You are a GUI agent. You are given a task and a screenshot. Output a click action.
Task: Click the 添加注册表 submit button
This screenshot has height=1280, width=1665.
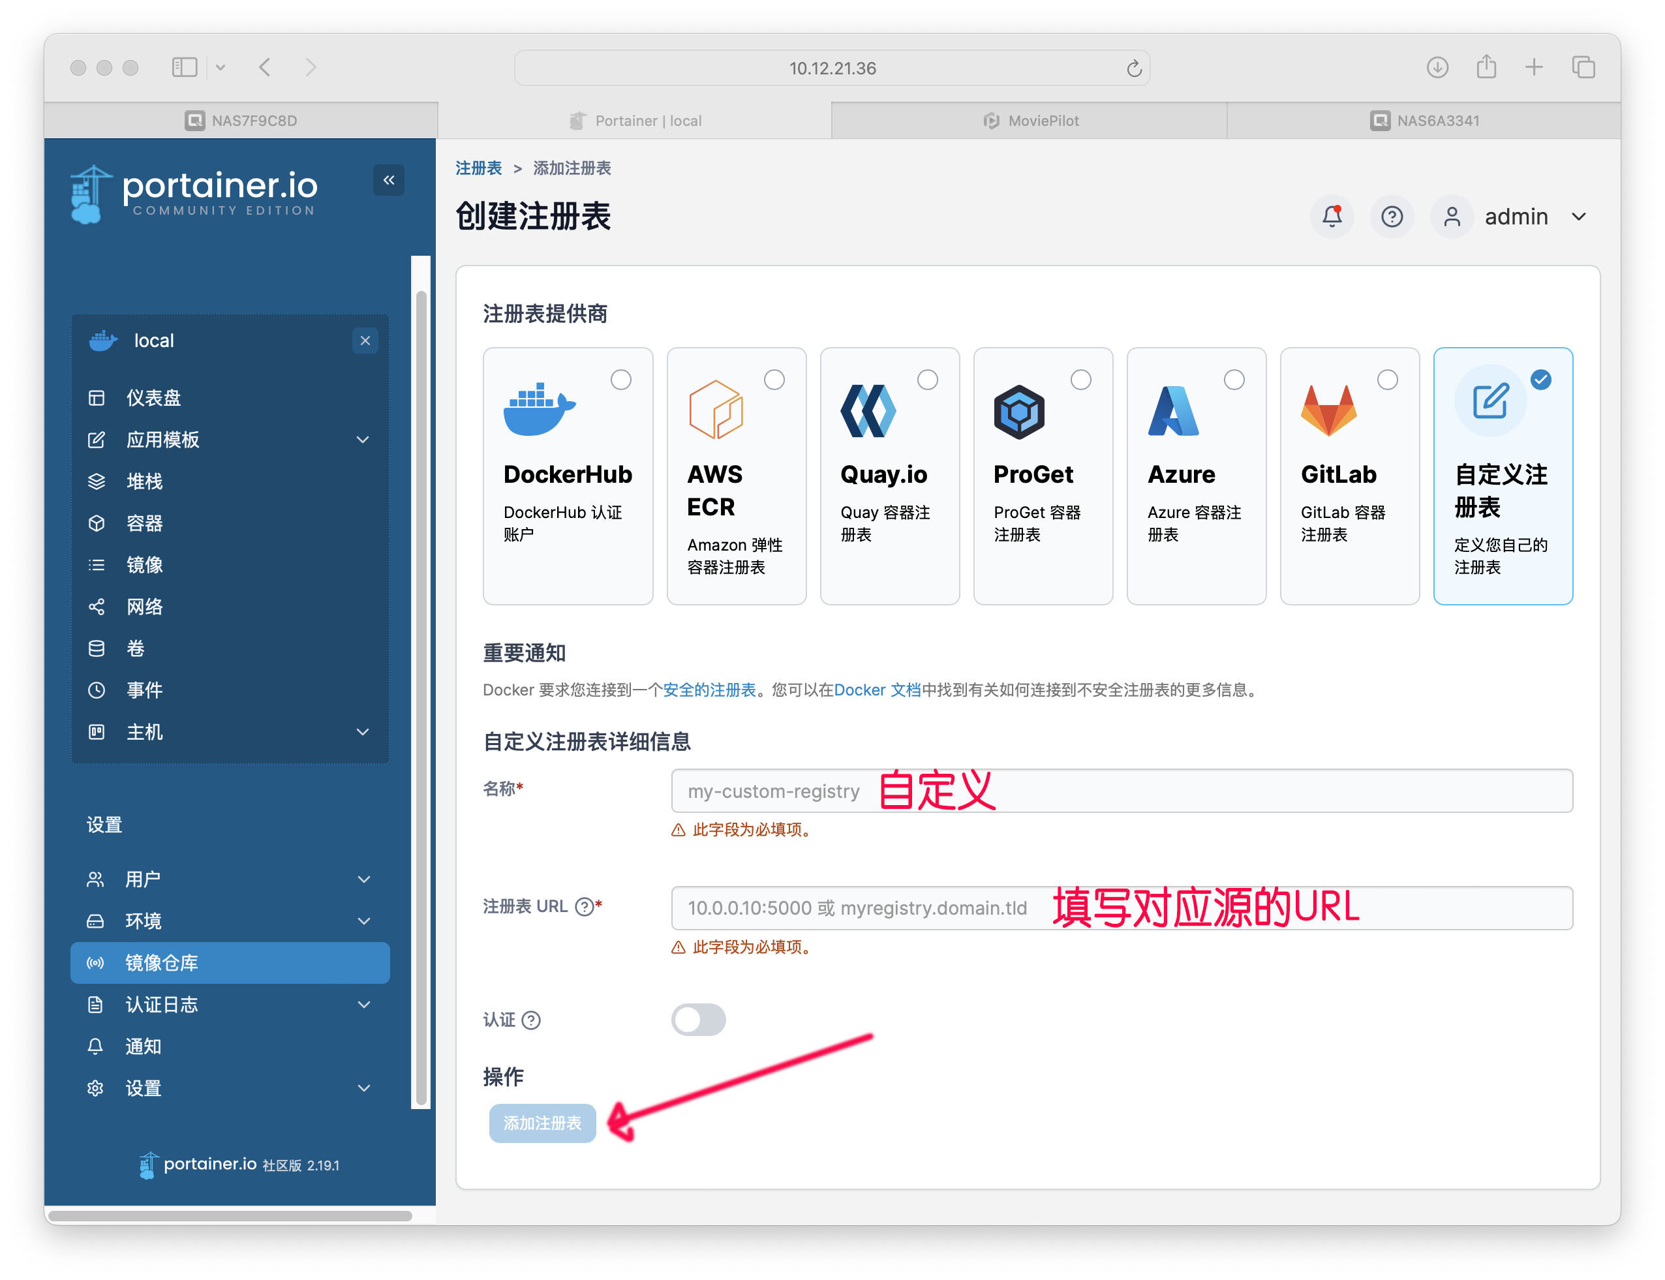click(542, 1123)
